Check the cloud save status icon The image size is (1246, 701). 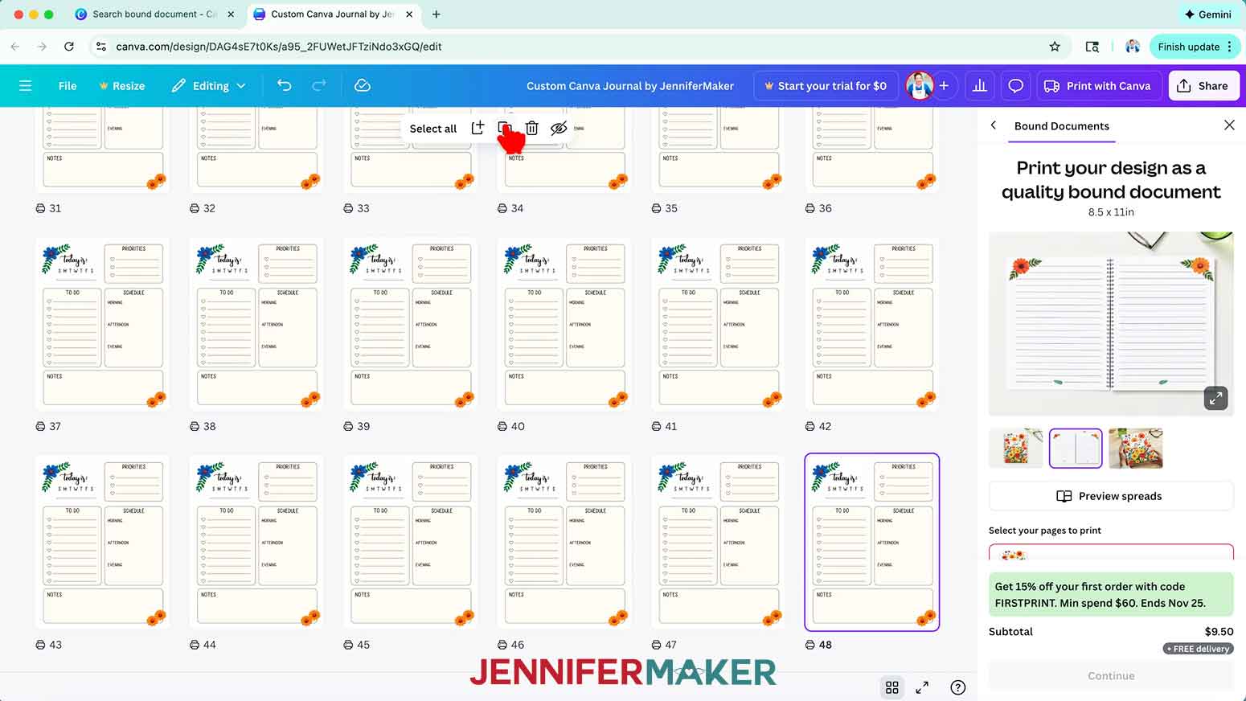363,85
